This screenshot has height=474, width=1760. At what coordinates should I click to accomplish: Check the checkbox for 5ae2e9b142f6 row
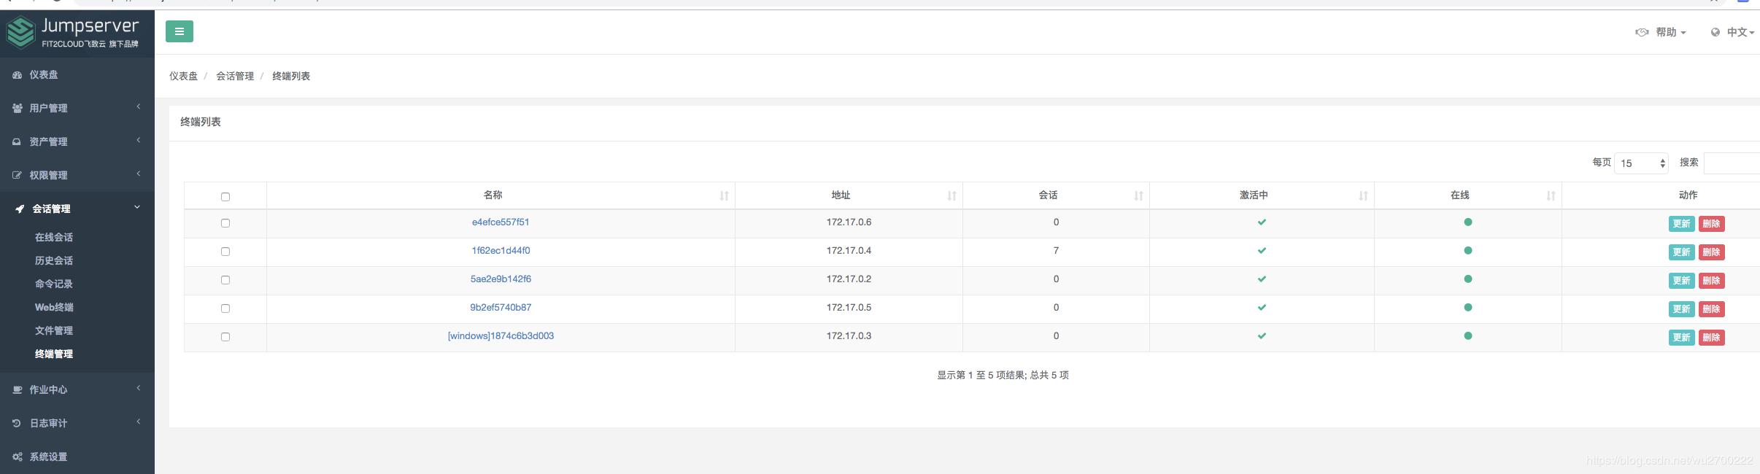(225, 280)
